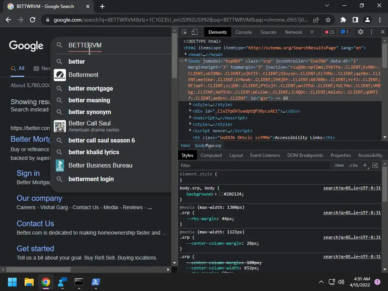Select body#gsr.srp in the breadcrumb
This screenshot has width=388, height=291.
click(x=208, y=145)
